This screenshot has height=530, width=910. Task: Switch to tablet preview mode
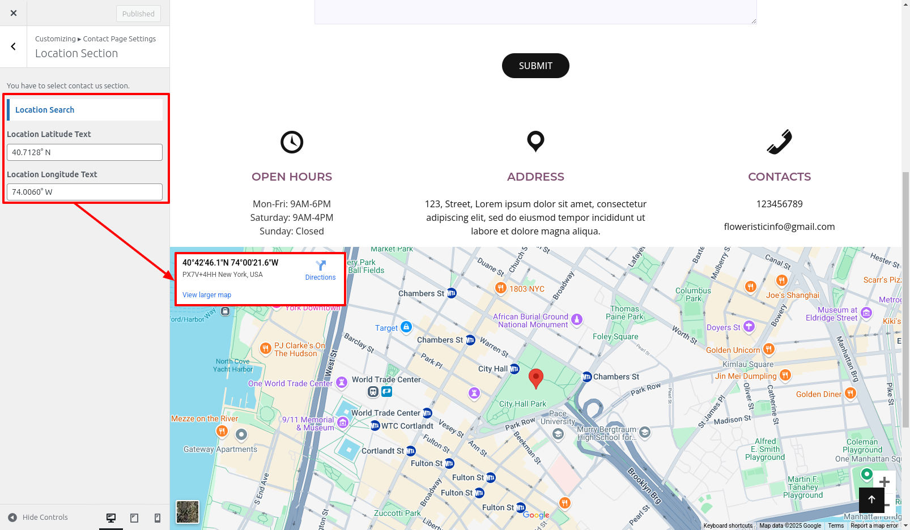click(134, 518)
